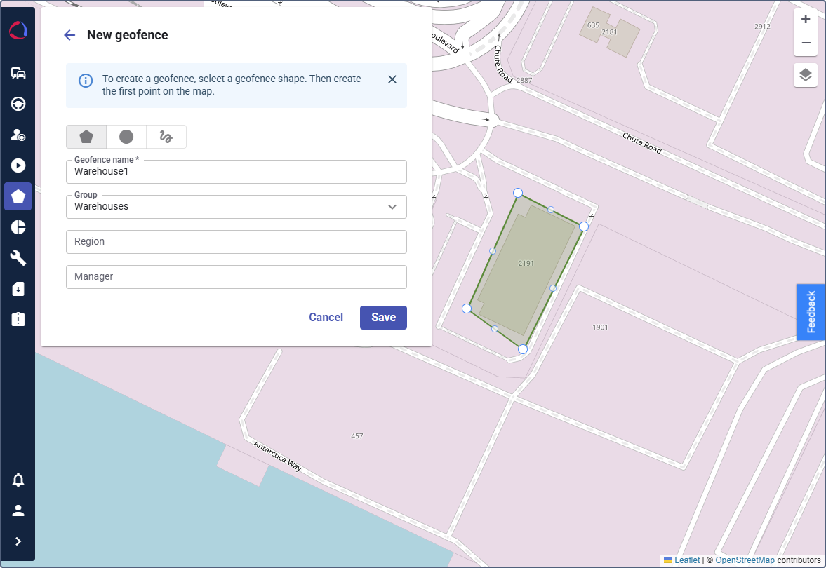This screenshot has height=568, width=826.
Task: Click Cancel to discard the geofence
Action: (326, 318)
